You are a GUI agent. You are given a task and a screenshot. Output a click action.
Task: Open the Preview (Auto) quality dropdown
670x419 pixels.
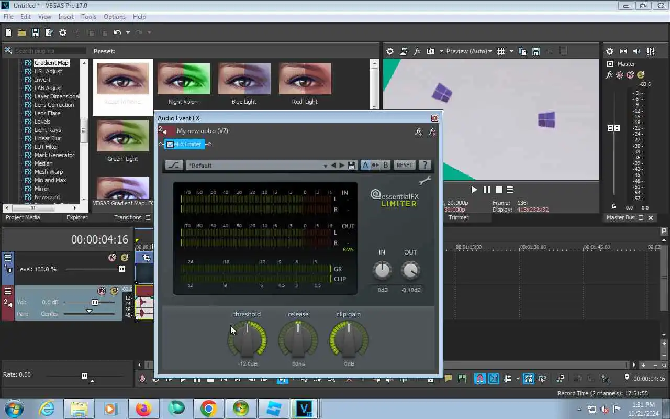tap(469, 51)
